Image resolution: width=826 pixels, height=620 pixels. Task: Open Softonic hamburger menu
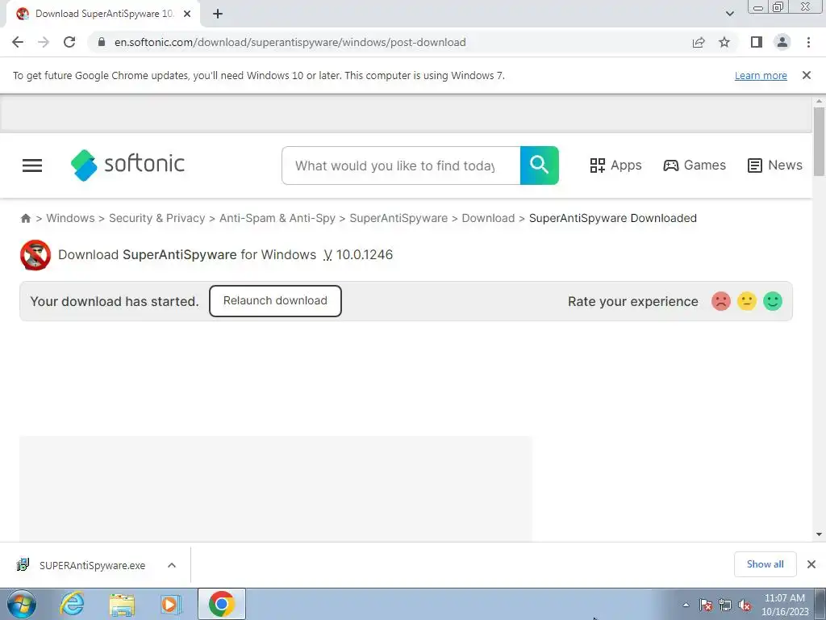pos(32,165)
